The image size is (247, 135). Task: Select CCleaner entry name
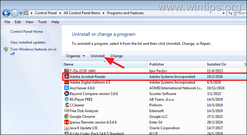[x=77, y=105]
